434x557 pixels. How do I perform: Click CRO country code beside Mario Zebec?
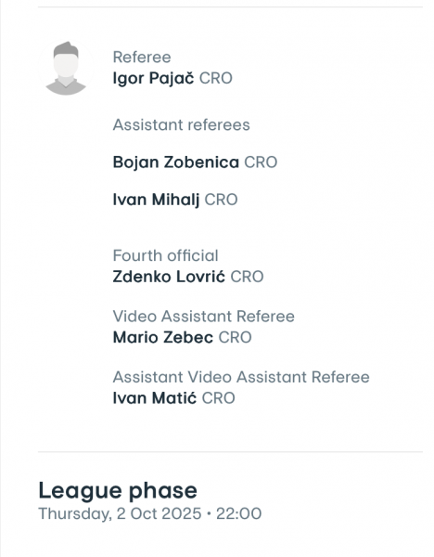pyautogui.click(x=235, y=338)
